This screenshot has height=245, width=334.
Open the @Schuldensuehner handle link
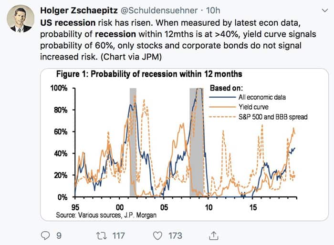[x=156, y=10]
